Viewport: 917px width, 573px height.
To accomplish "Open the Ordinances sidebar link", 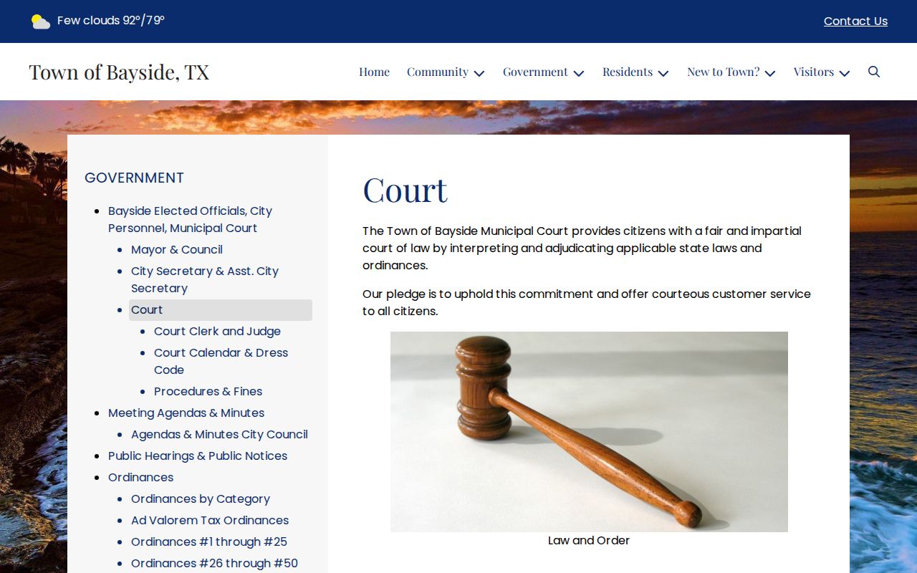I will 140,477.
